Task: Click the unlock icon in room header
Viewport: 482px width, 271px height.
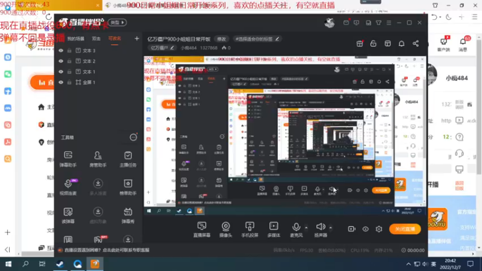Action: pos(373,43)
